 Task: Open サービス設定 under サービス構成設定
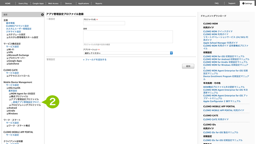[12, 47]
